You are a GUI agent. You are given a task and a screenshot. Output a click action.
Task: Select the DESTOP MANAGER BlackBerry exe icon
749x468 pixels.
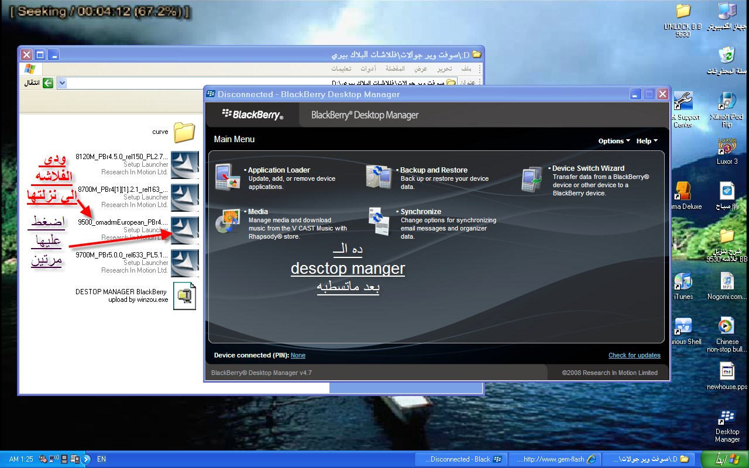point(184,295)
